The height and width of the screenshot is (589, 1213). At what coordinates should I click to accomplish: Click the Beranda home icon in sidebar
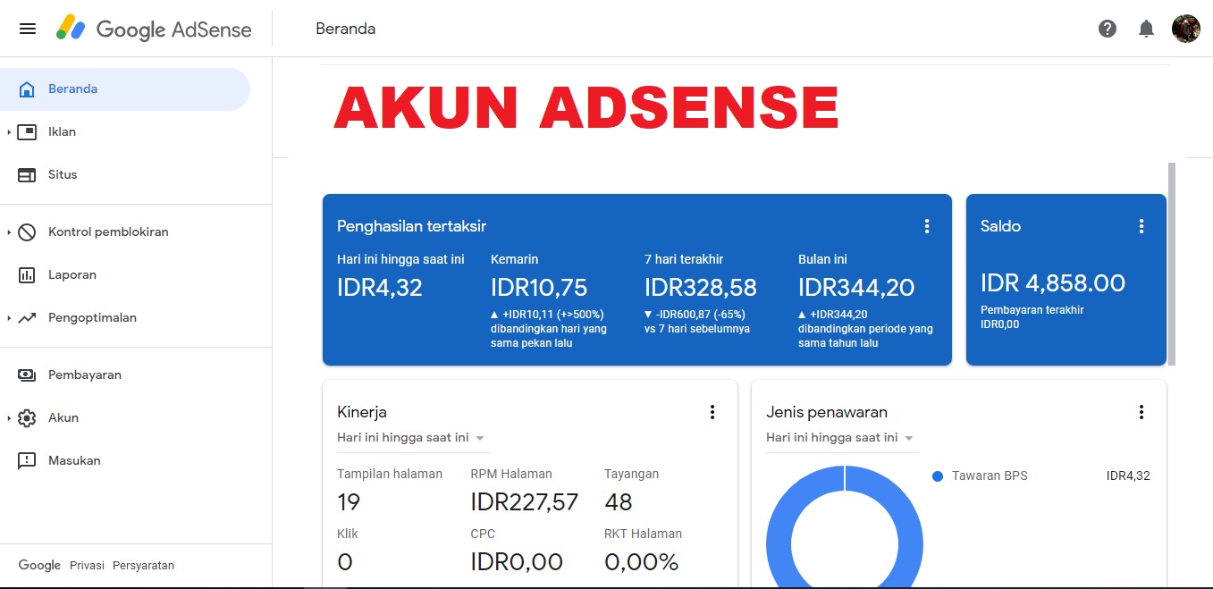point(27,89)
